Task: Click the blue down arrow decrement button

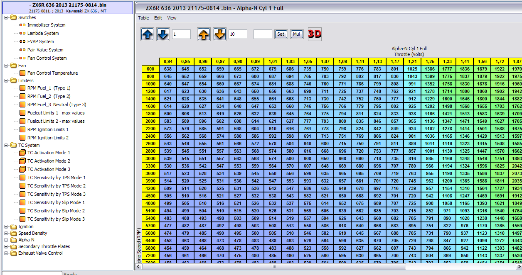Action: pyautogui.click(x=163, y=34)
